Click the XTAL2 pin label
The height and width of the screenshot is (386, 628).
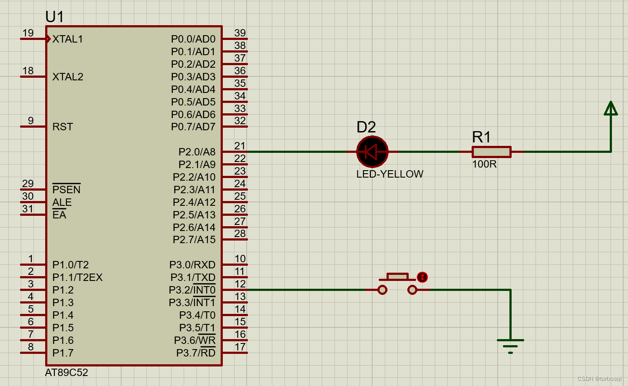(x=68, y=77)
